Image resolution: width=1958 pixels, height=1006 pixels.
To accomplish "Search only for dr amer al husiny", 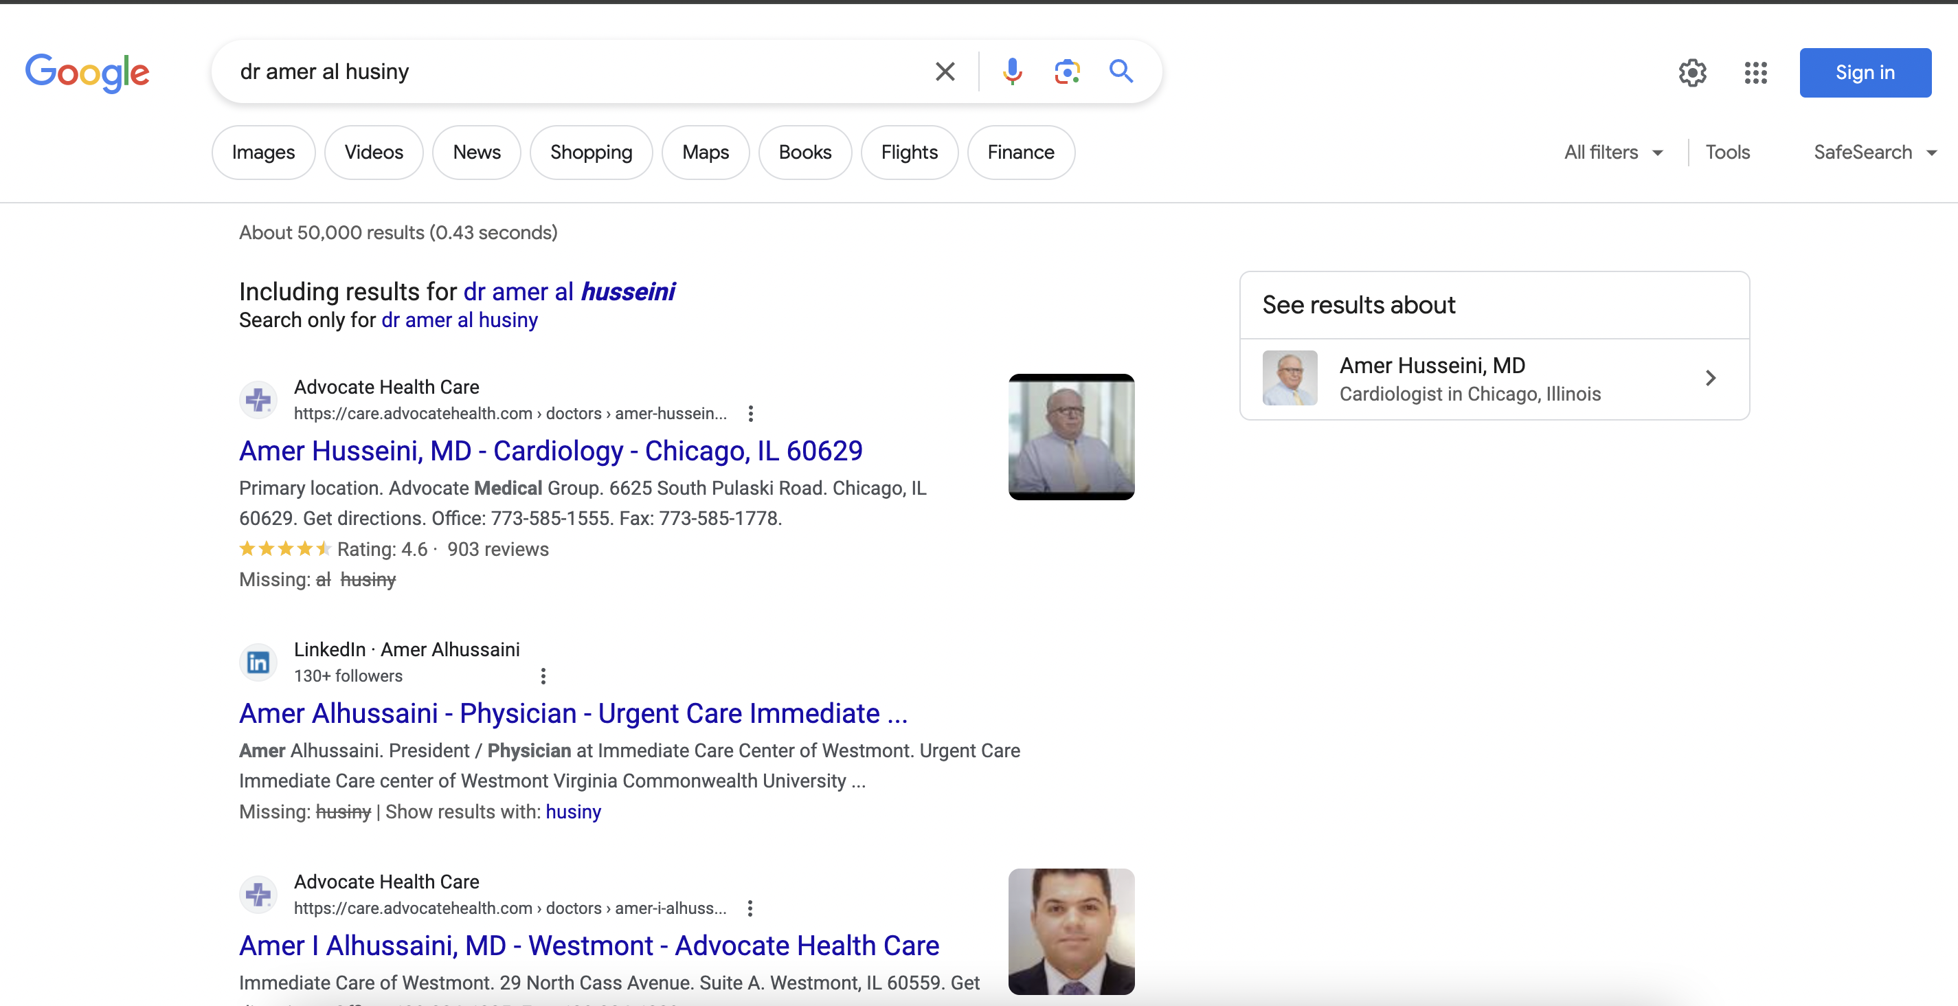I will (459, 320).
